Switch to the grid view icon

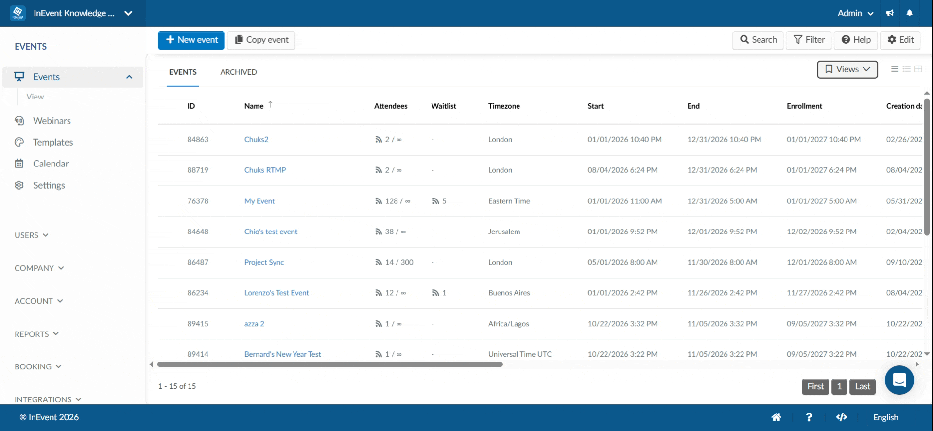[918, 69]
